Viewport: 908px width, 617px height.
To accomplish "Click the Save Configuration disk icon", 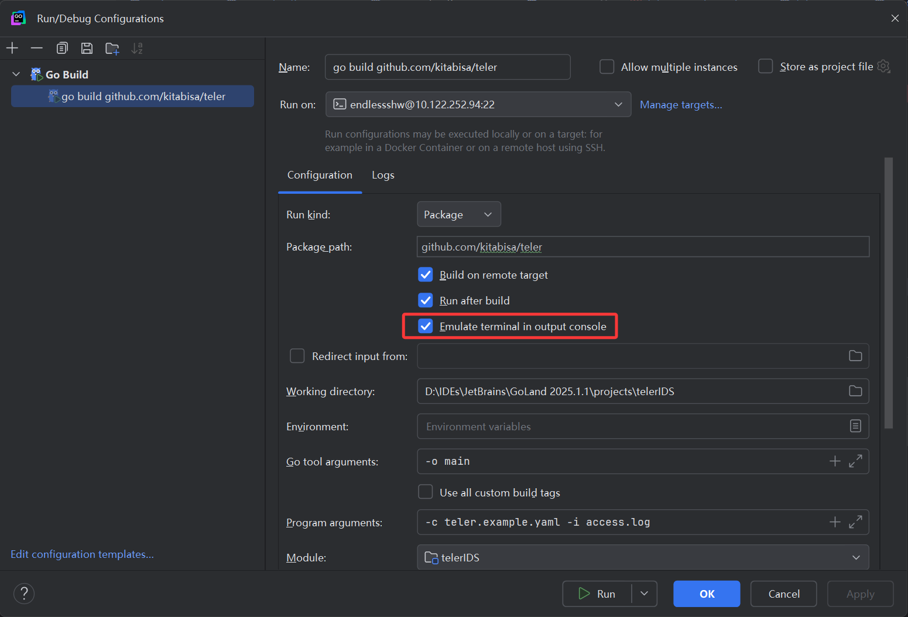I will [87, 48].
